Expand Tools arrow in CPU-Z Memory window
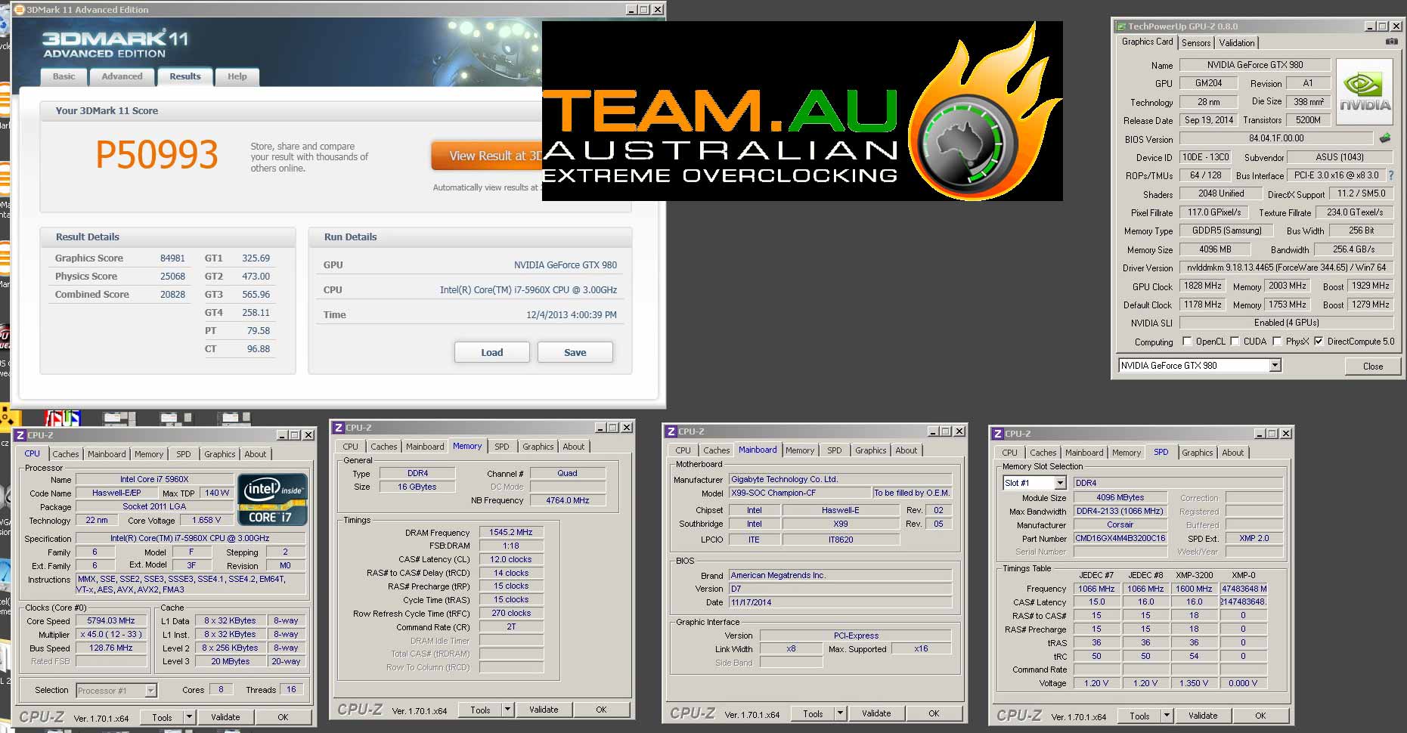The width and height of the screenshot is (1407, 733). pyautogui.click(x=507, y=710)
